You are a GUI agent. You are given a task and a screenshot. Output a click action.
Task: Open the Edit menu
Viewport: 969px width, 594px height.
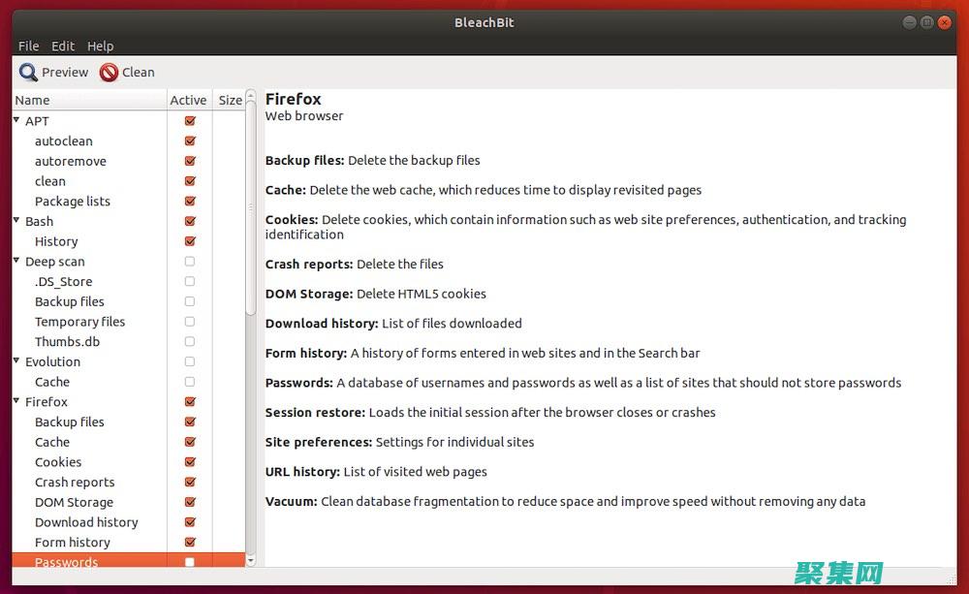tap(63, 46)
